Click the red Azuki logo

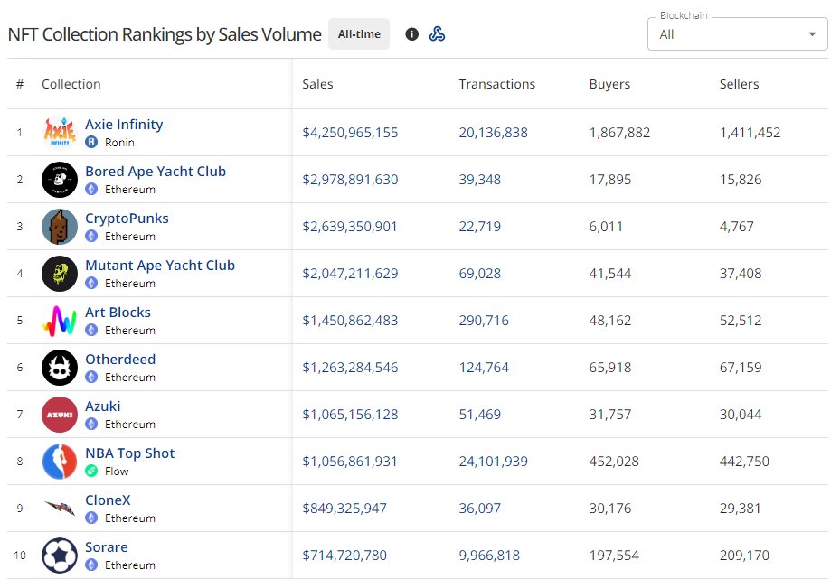coord(60,415)
